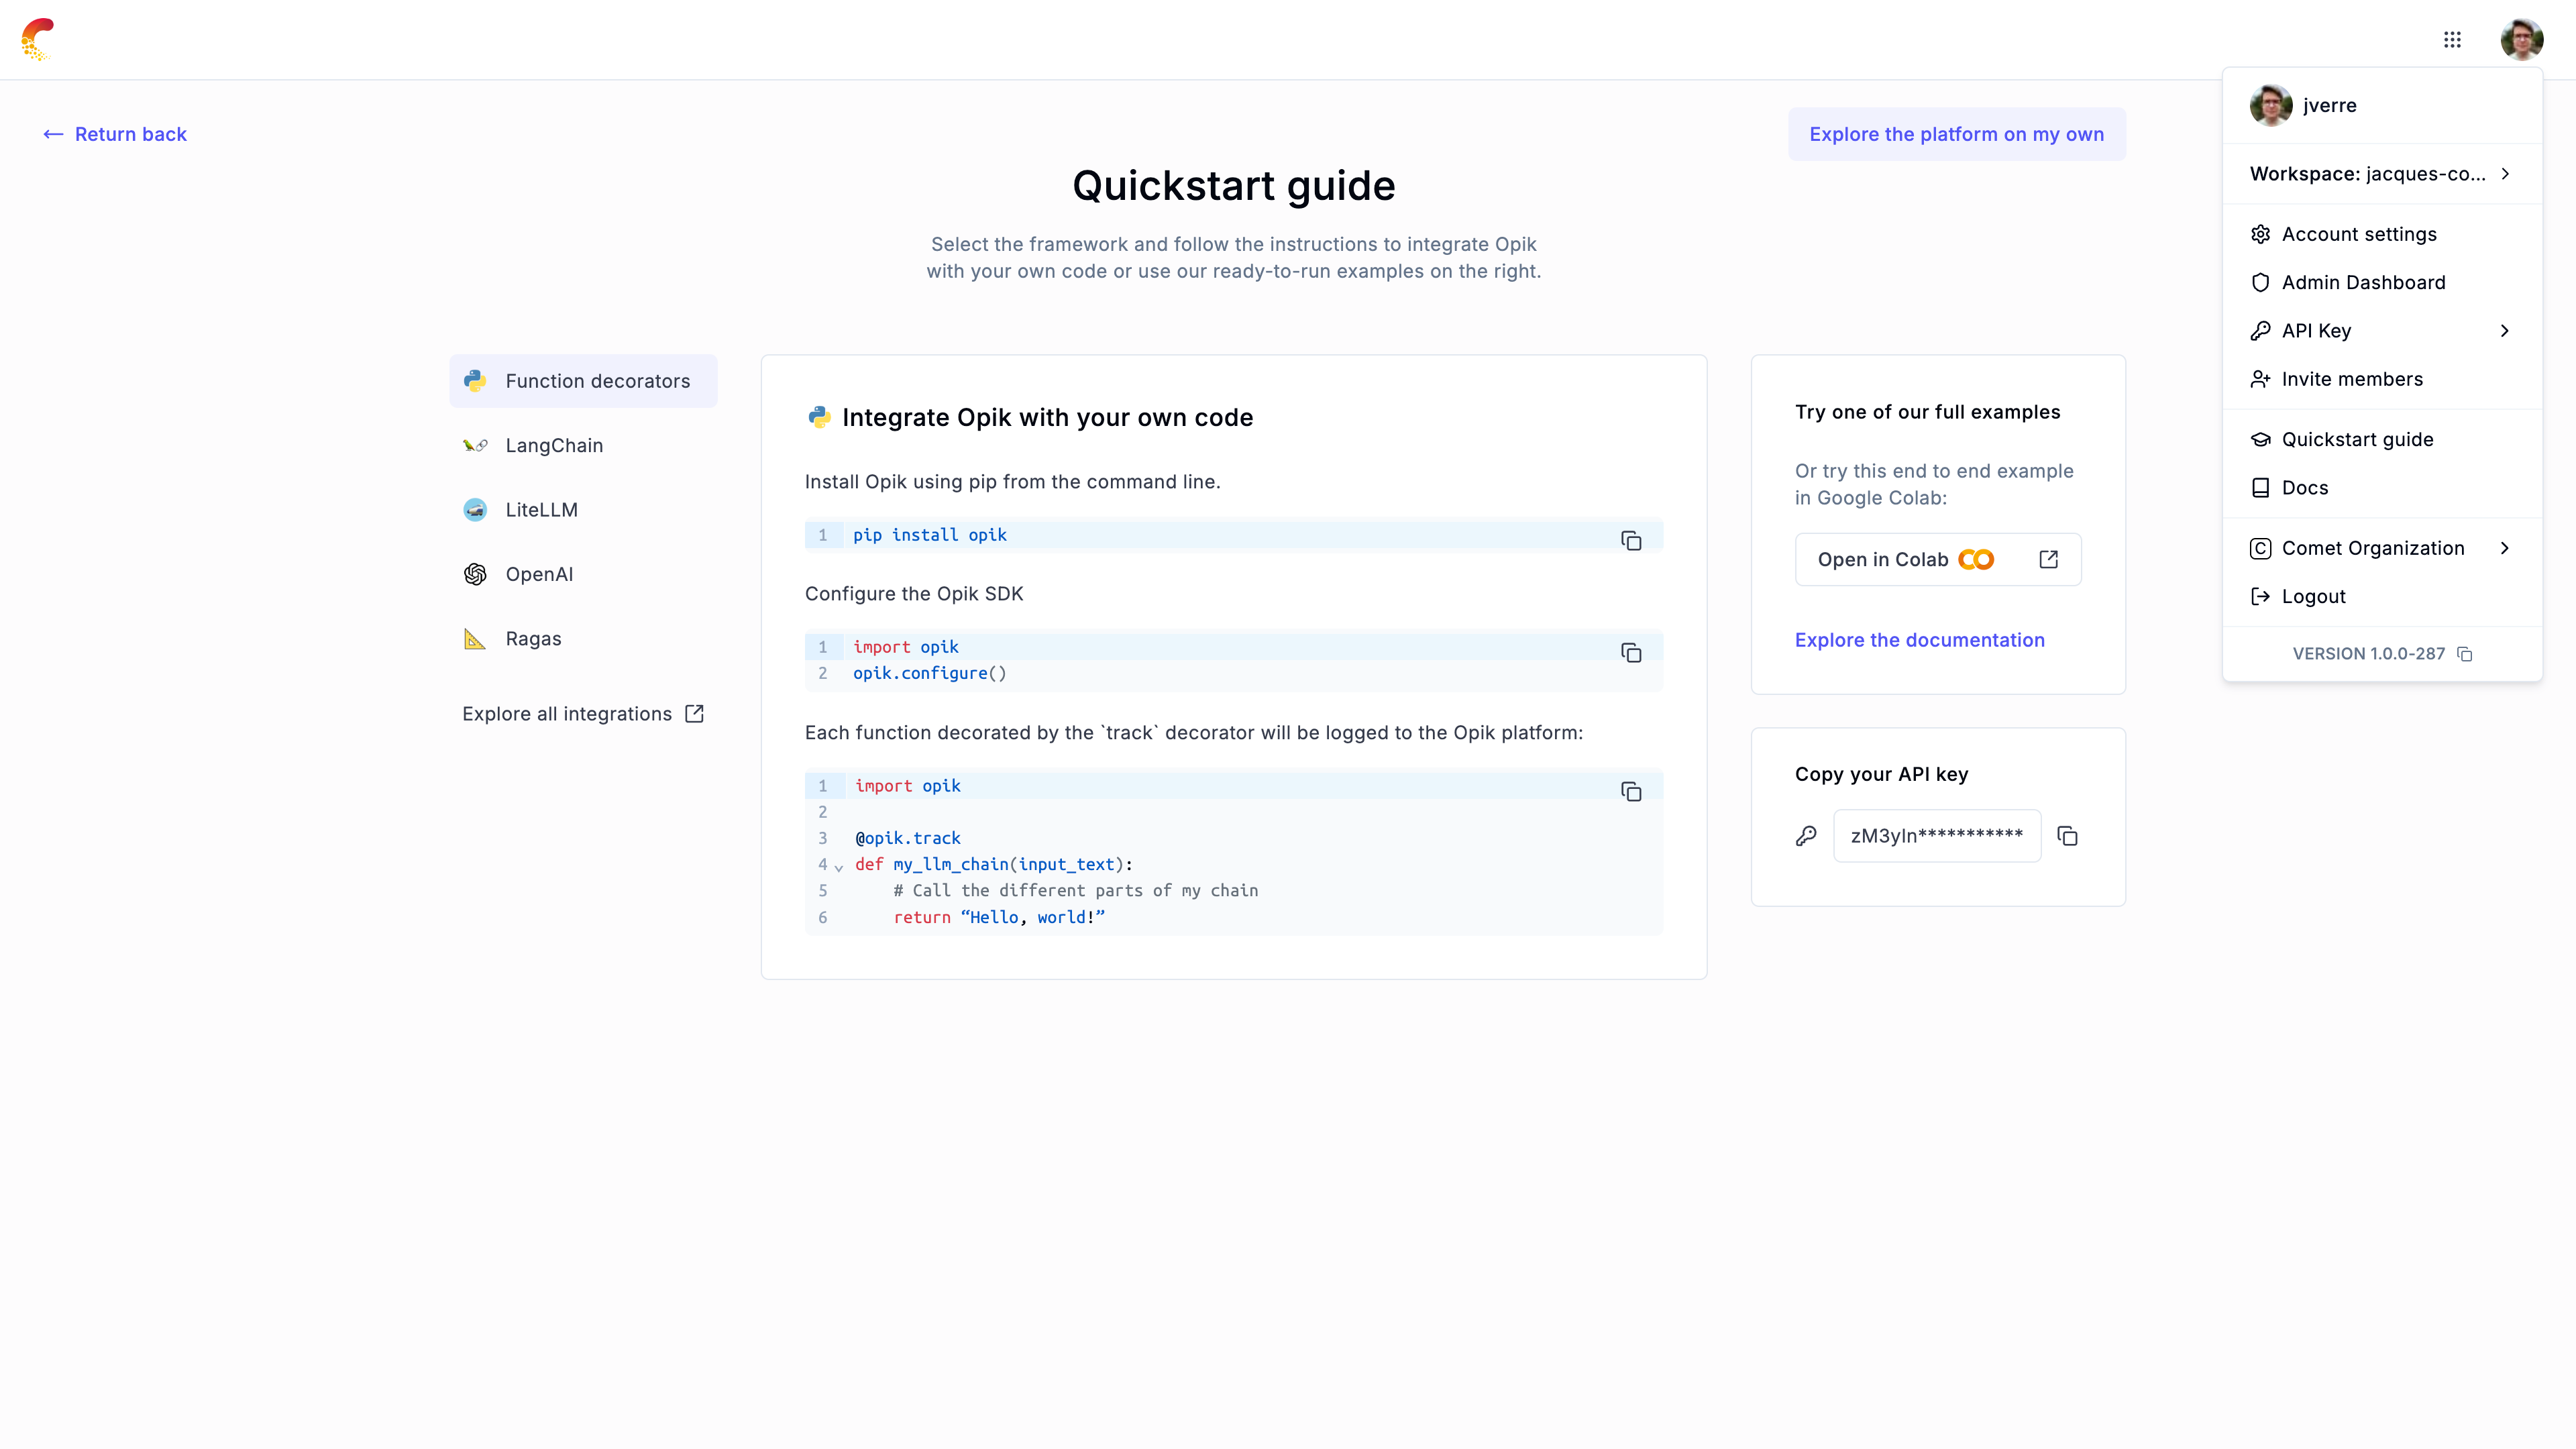Copy the pip install opik command
2576x1449 pixels.
point(1631,541)
